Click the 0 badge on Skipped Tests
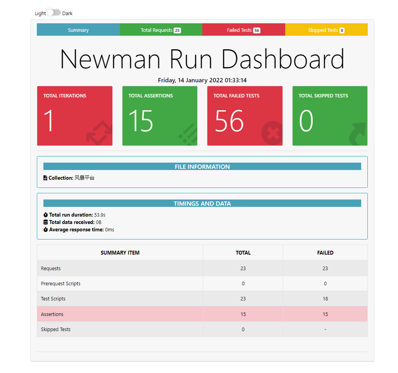The image size is (398, 373). point(342,31)
